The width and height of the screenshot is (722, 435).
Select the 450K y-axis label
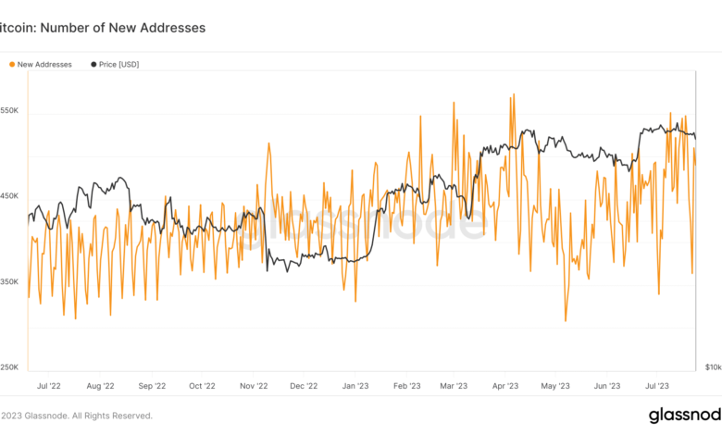pos(10,195)
